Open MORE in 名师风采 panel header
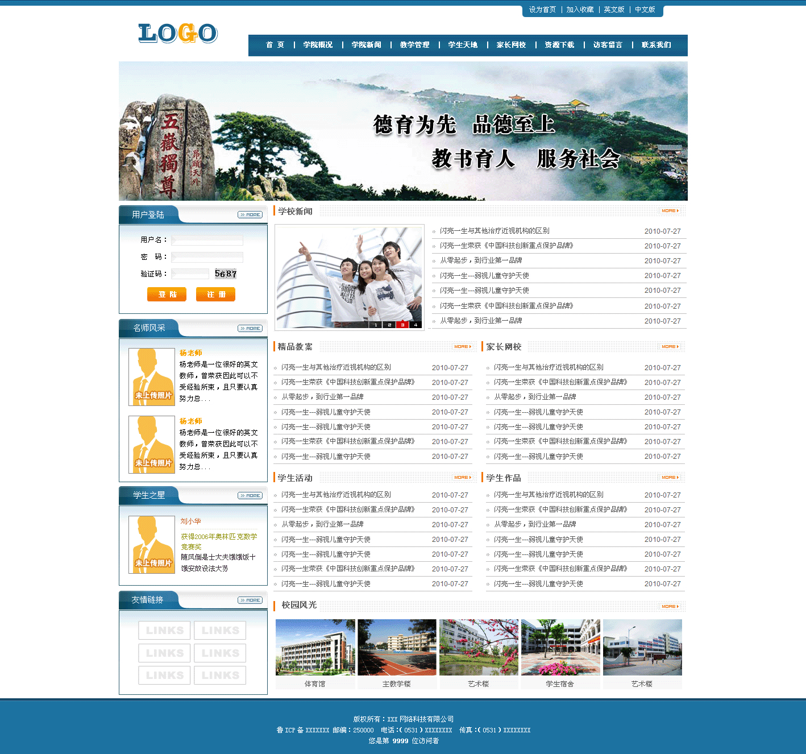The image size is (806, 754). pyautogui.click(x=250, y=329)
